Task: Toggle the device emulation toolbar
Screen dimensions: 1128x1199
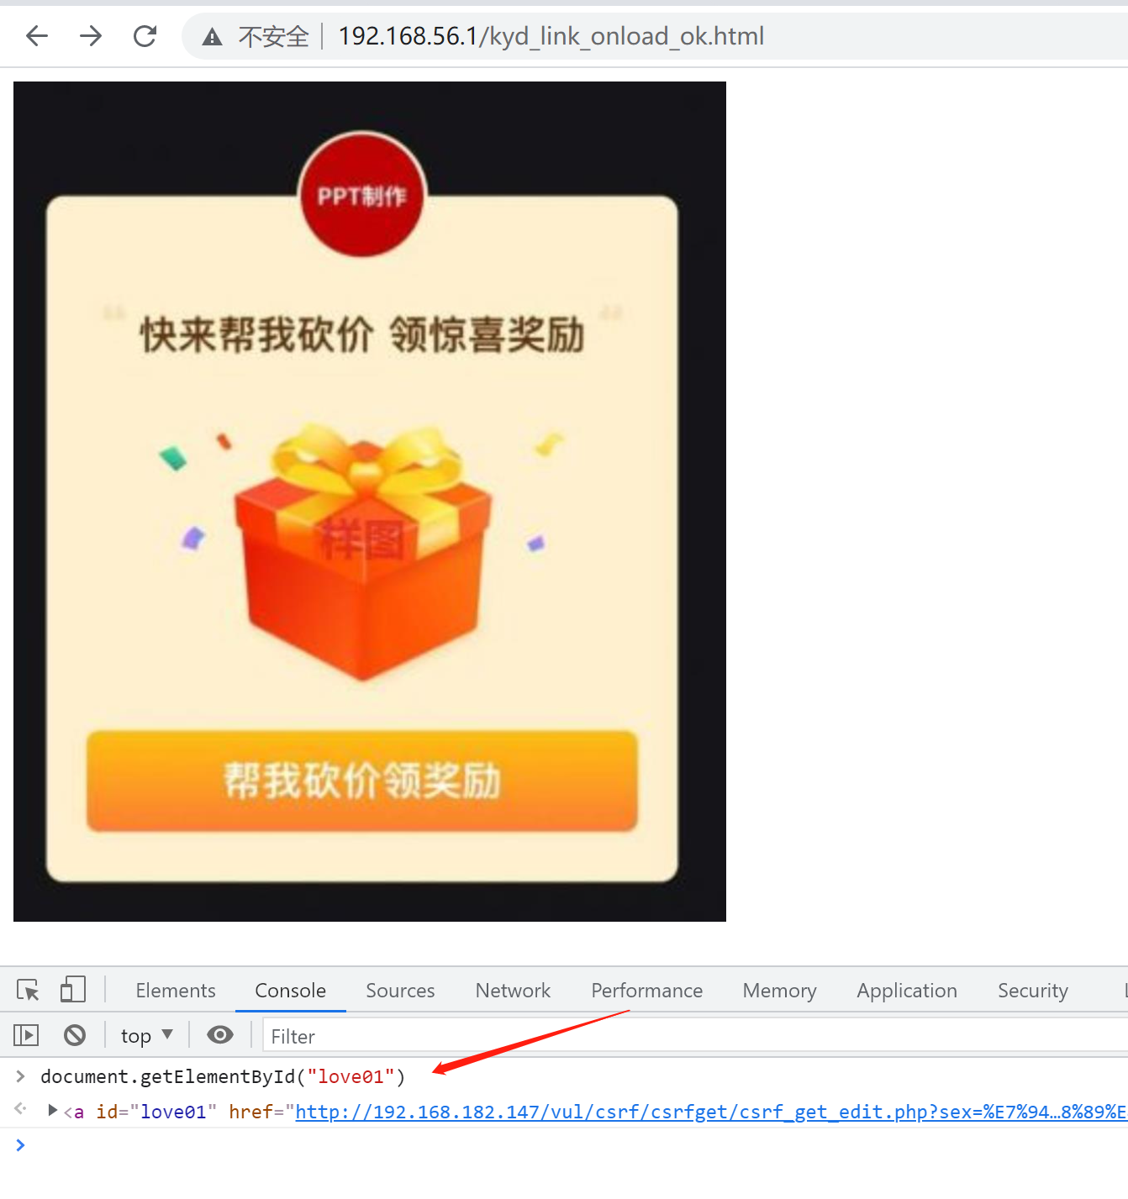Action: pyautogui.click(x=73, y=990)
